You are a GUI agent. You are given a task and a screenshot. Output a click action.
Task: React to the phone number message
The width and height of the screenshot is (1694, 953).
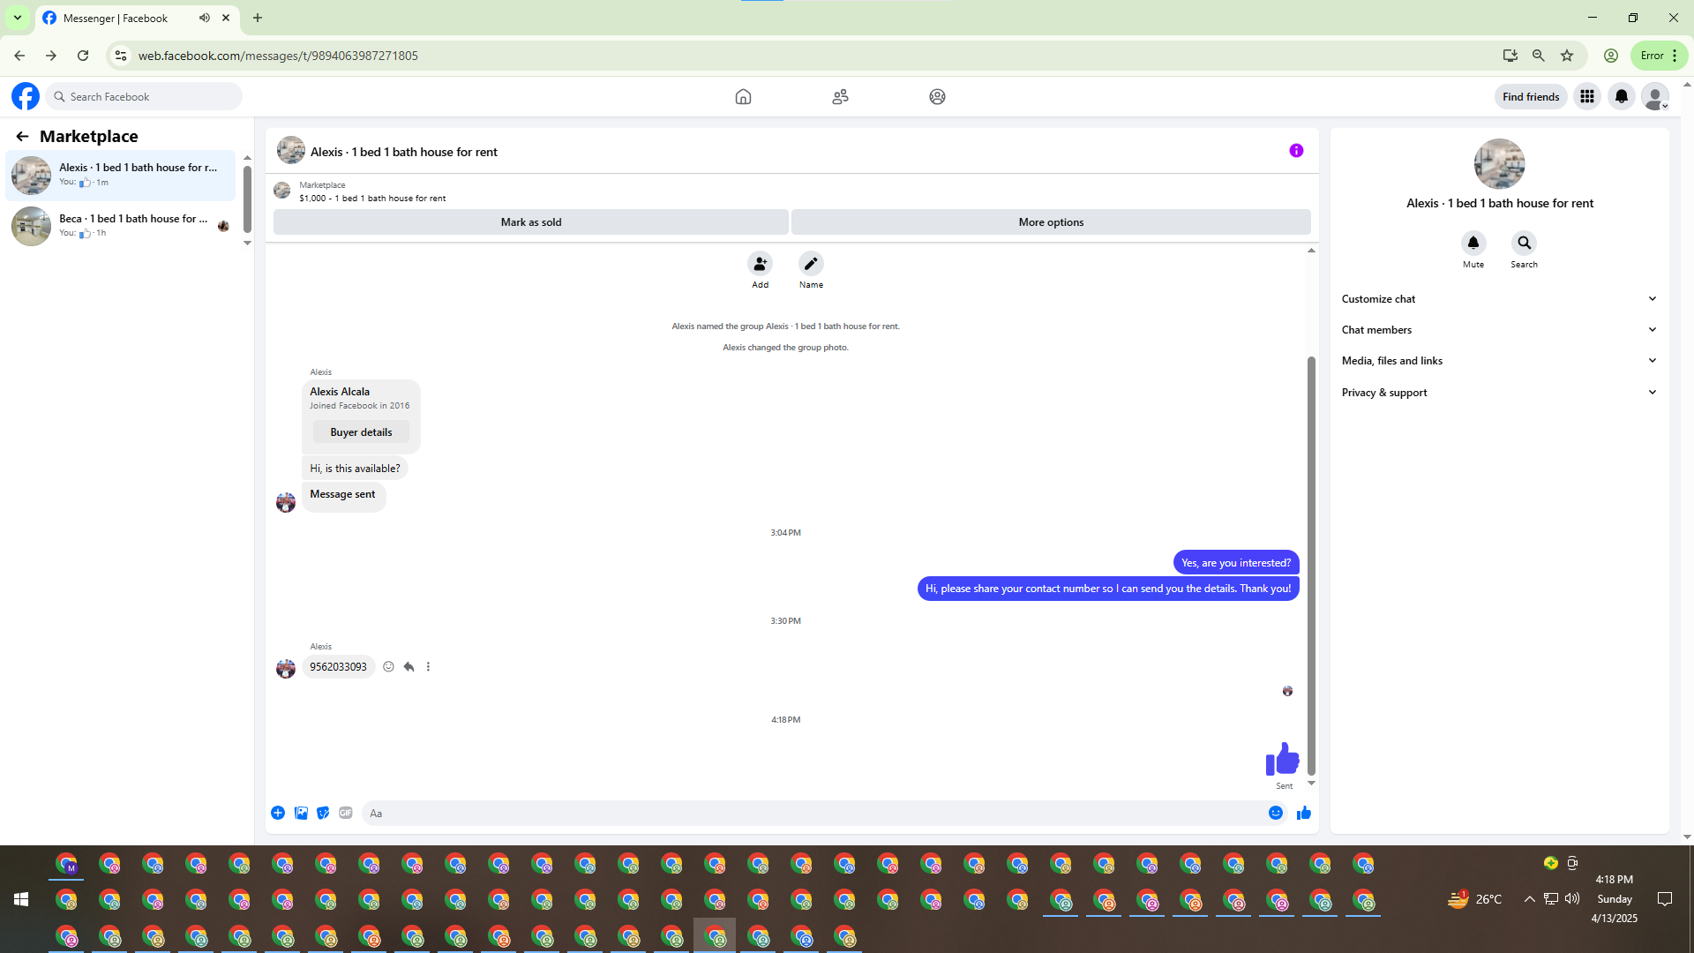388,667
